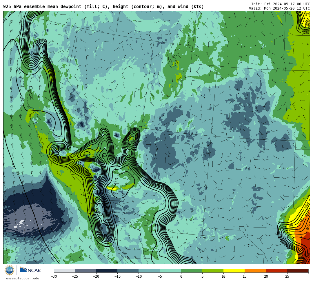Click the colorbar label 0
This screenshot has width=313, height=282.
pyautogui.click(x=181, y=276)
